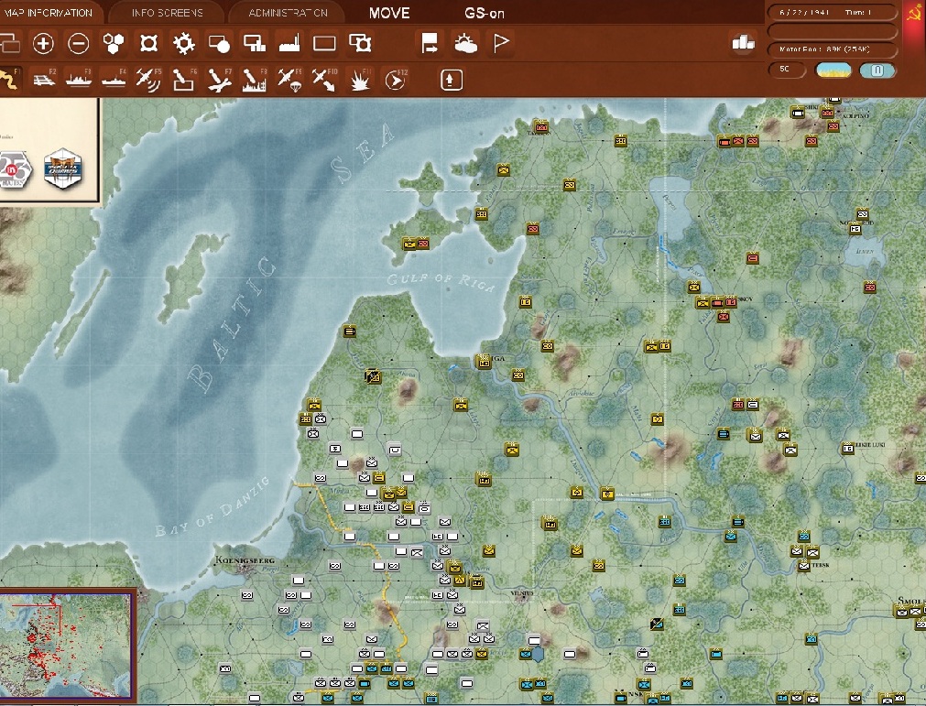Toggle the gear cog map overlay icon

[x=184, y=44]
